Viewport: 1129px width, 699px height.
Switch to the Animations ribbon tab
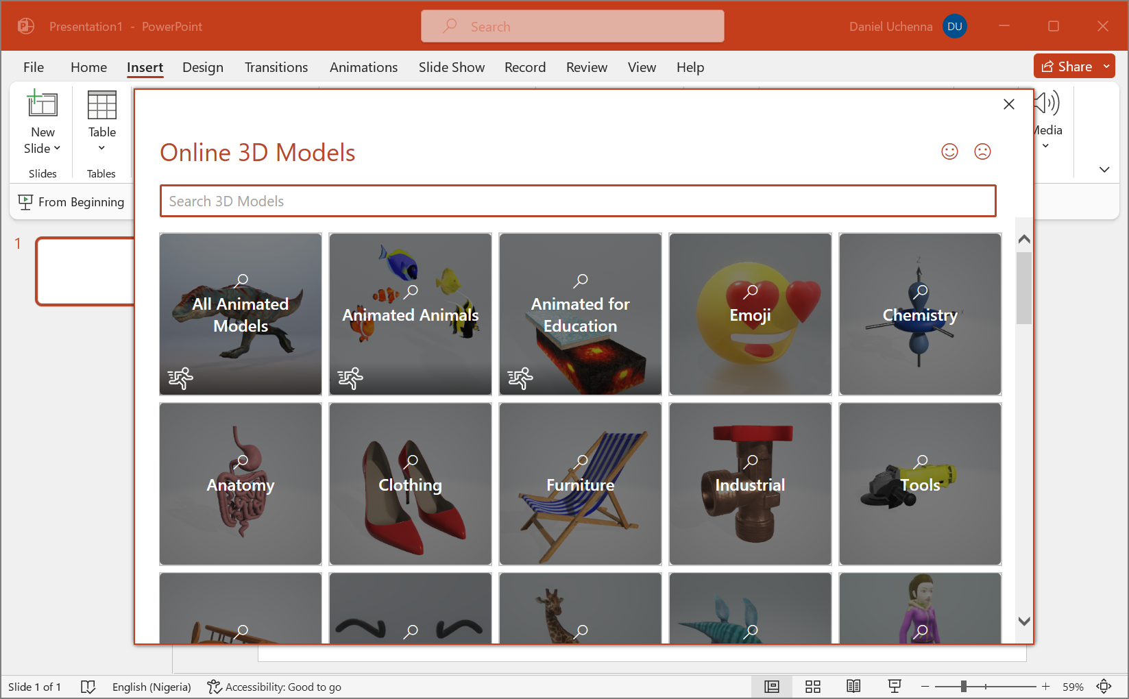click(363, 67)
